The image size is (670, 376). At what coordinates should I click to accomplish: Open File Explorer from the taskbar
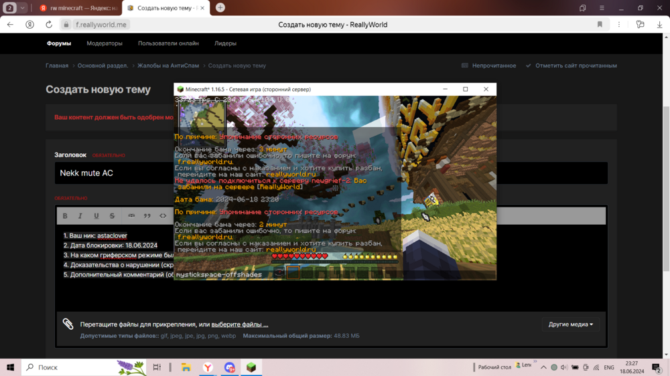[186, 367]
